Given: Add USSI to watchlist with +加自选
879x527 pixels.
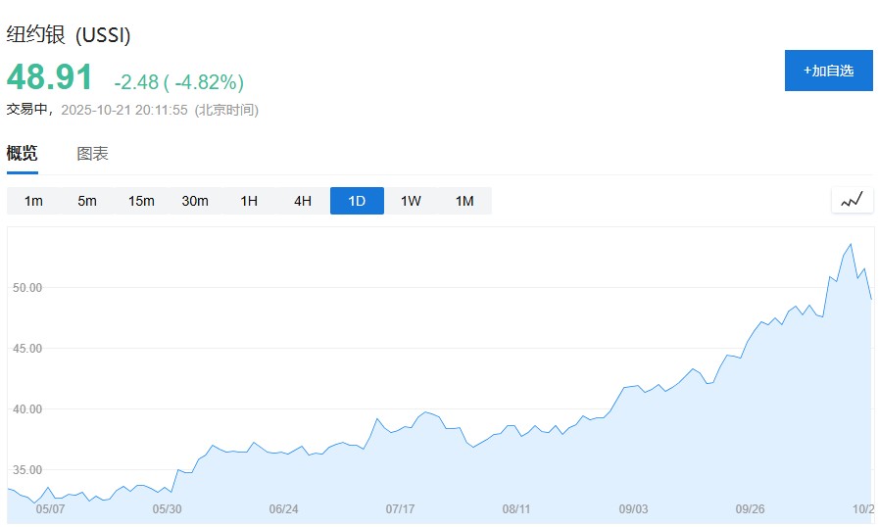Looking at the screenshot, I should pyautogui.click(x=828, y=71).
